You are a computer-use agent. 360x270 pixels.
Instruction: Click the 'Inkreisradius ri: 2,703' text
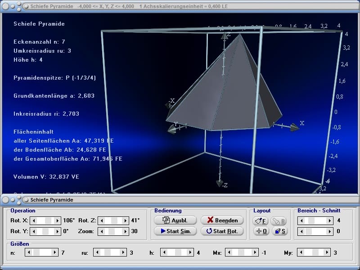click(46, 114)
